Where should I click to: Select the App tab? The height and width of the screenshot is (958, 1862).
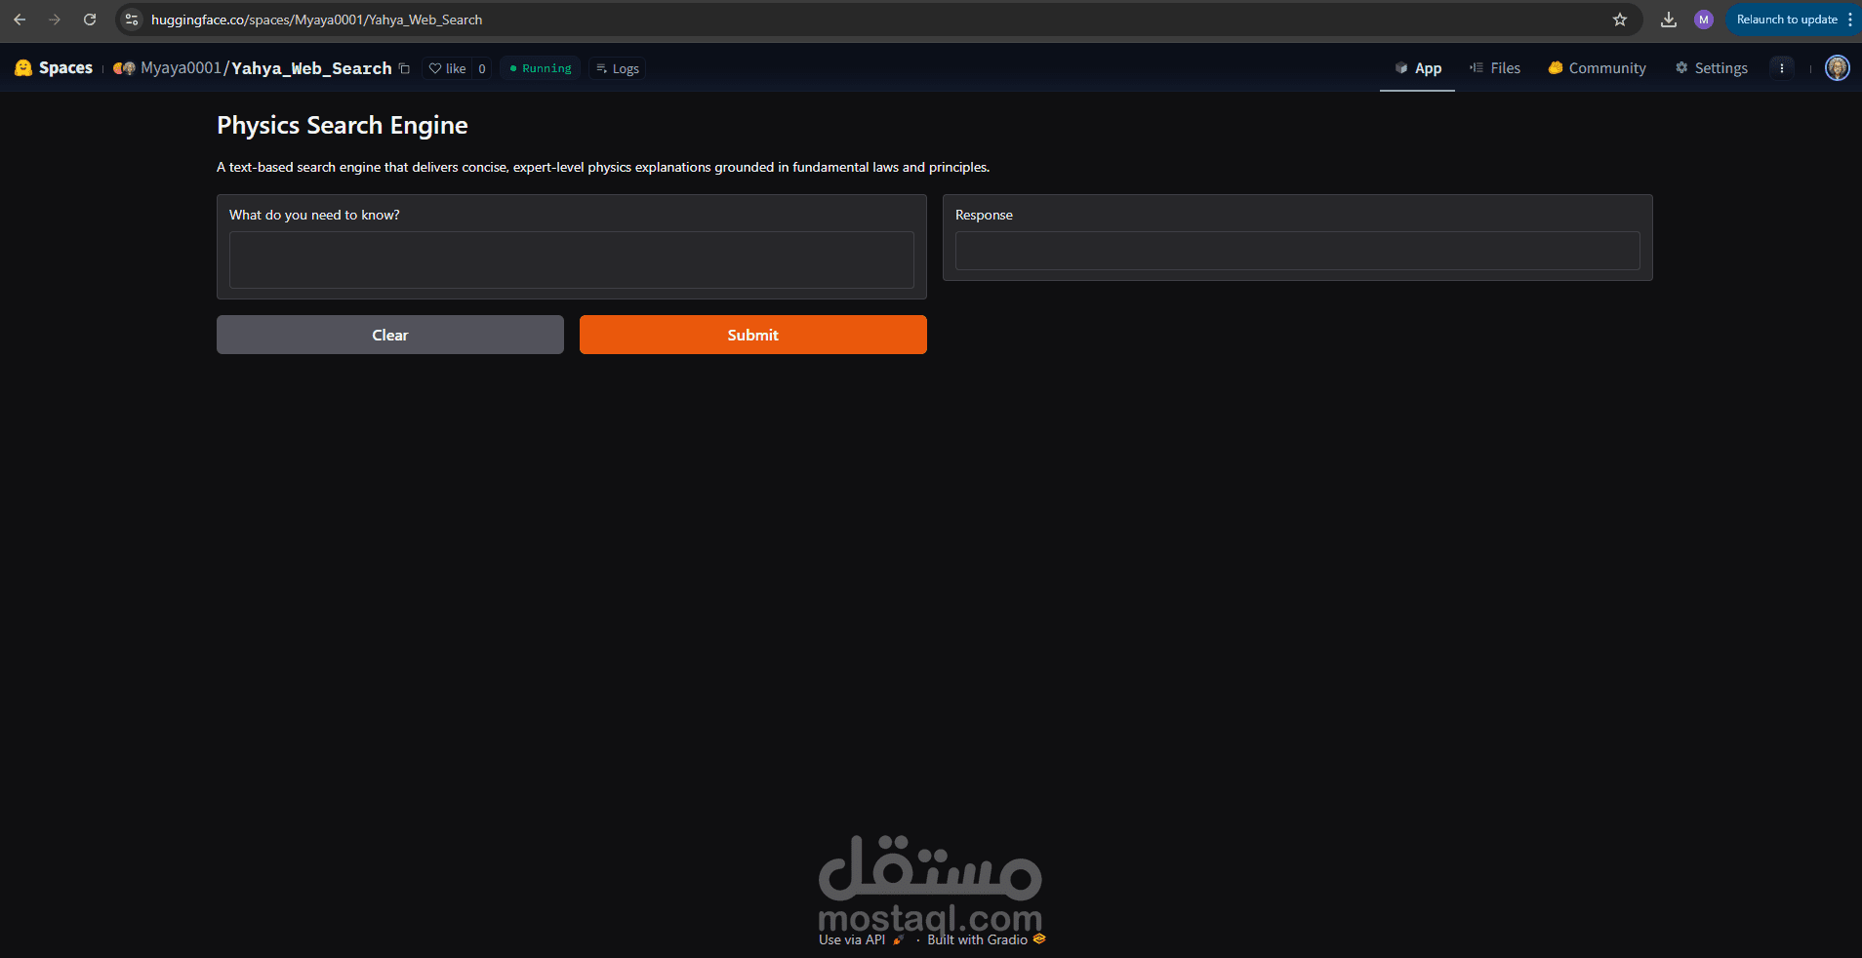[x=1417, y=68]
